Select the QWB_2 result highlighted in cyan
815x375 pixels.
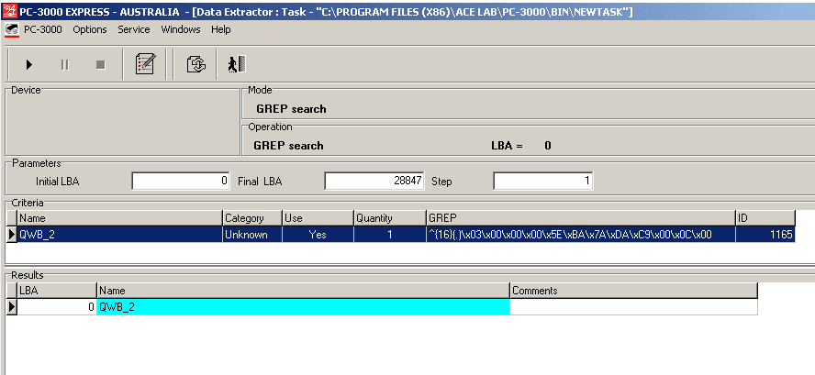tap(304, 306)
